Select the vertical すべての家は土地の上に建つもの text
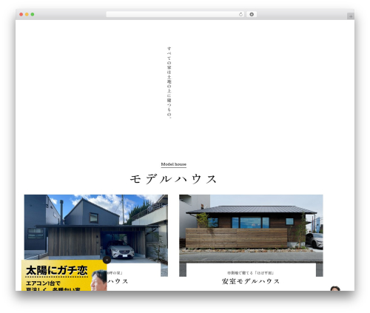The width and height of the screenshot is (370, 313). pyautogui.click(x=169, y=82)
